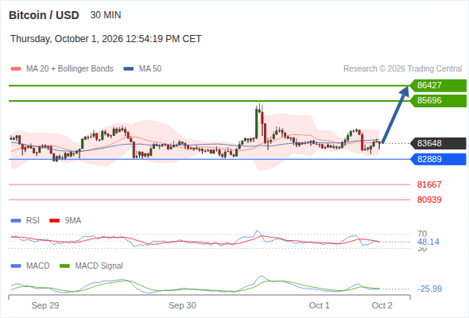Click the 'MACD Signal' legend label

99,266
